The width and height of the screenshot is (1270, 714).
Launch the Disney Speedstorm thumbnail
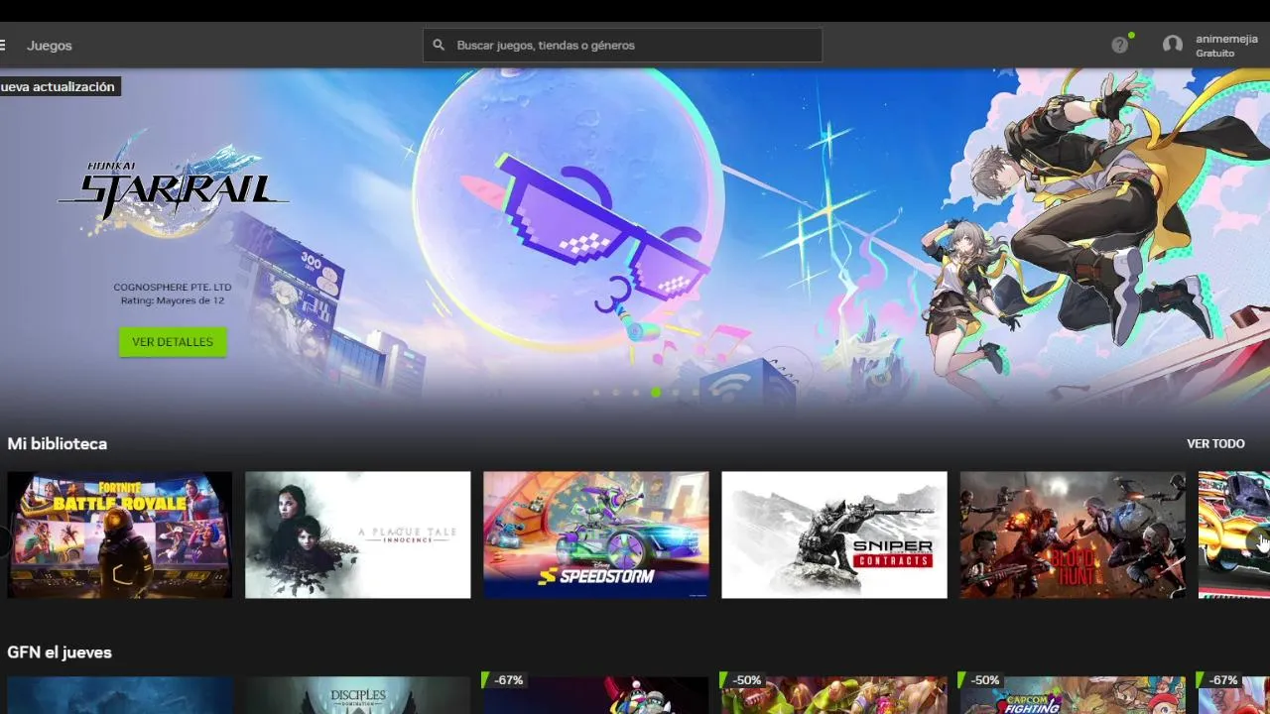click(x=596, y=535)
